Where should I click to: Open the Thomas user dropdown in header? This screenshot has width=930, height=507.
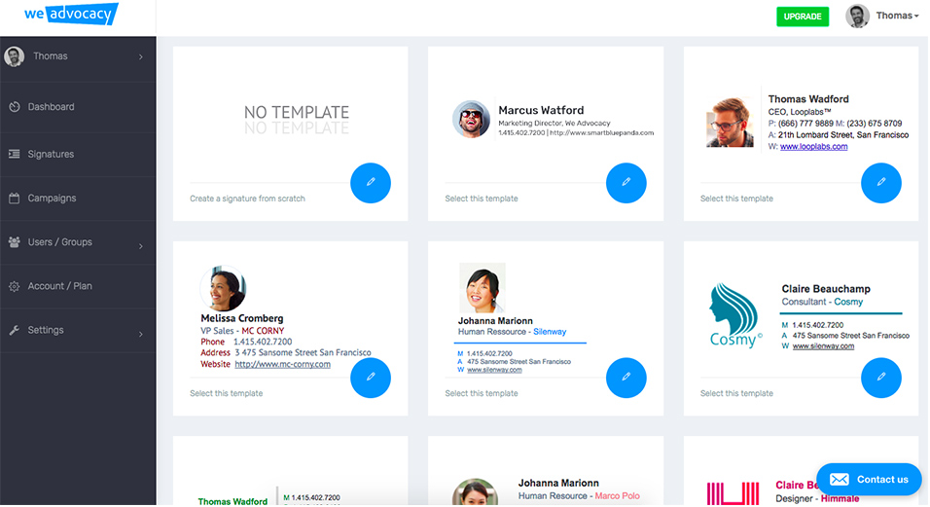[897, 16]
